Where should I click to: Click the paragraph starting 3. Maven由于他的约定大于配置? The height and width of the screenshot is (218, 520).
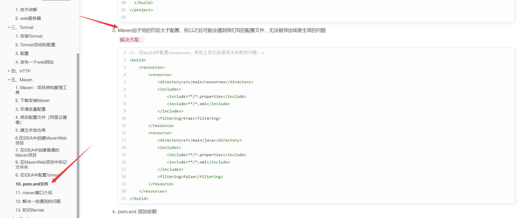[219, 30]
